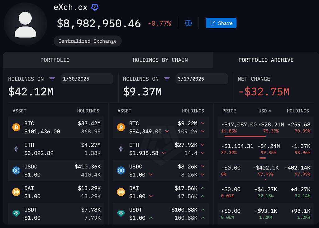Click the DAI holdings value $13.29K

click(89, 188)
